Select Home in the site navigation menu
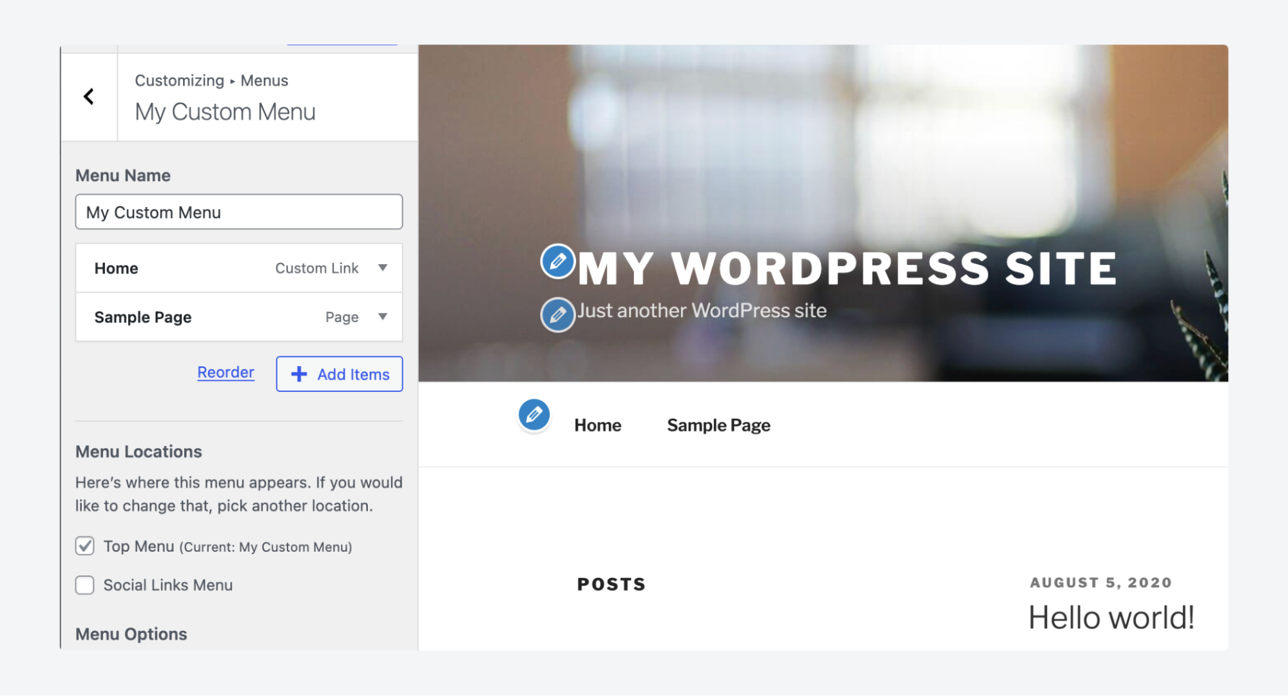The width and height of the screenshot is (1288, 696). (597, 425)
